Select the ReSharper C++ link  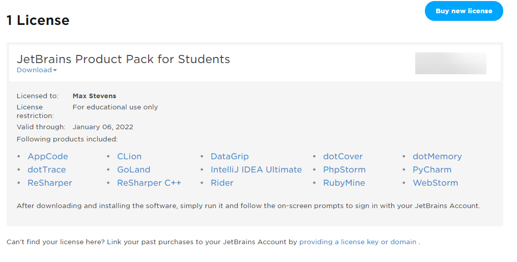(149, 183)
